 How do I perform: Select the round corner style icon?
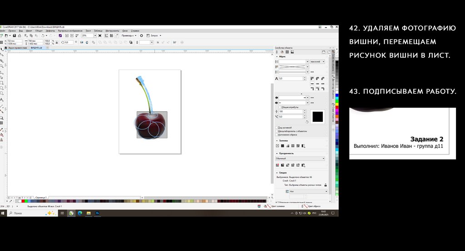click(317, 78)
